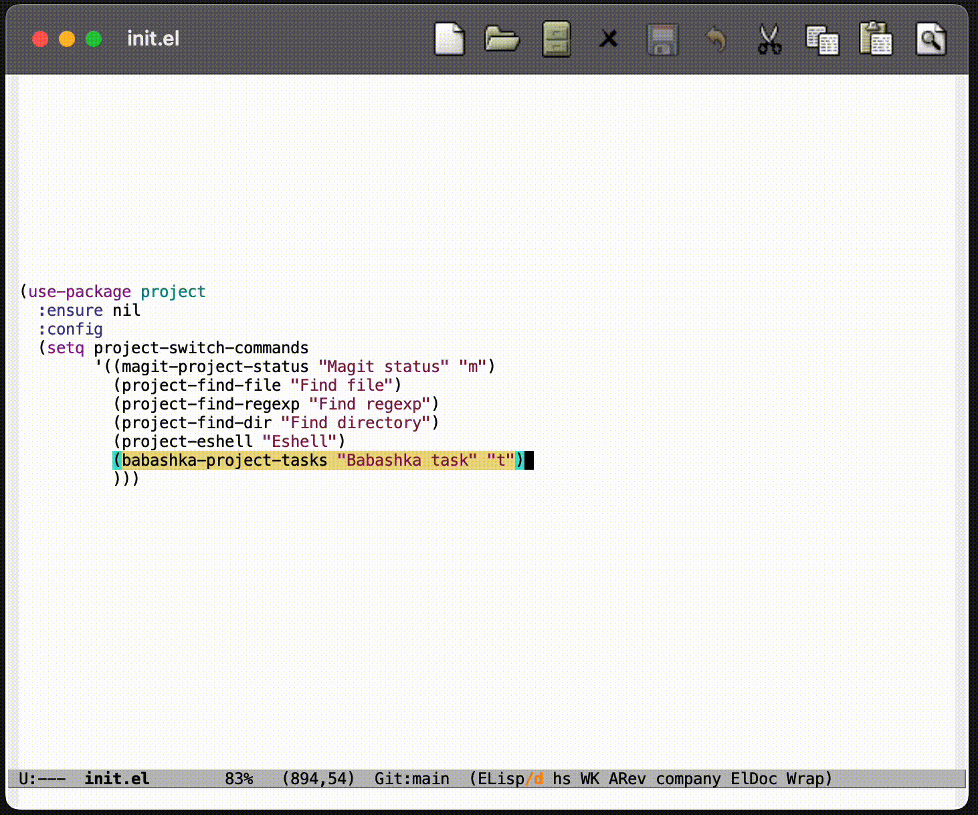Undo last change with the arrow icon

[x=716, y=39]
